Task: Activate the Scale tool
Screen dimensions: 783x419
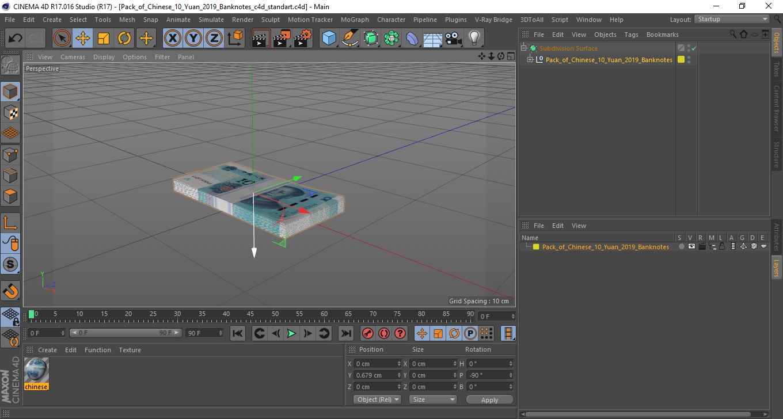Action: (104, 39)
